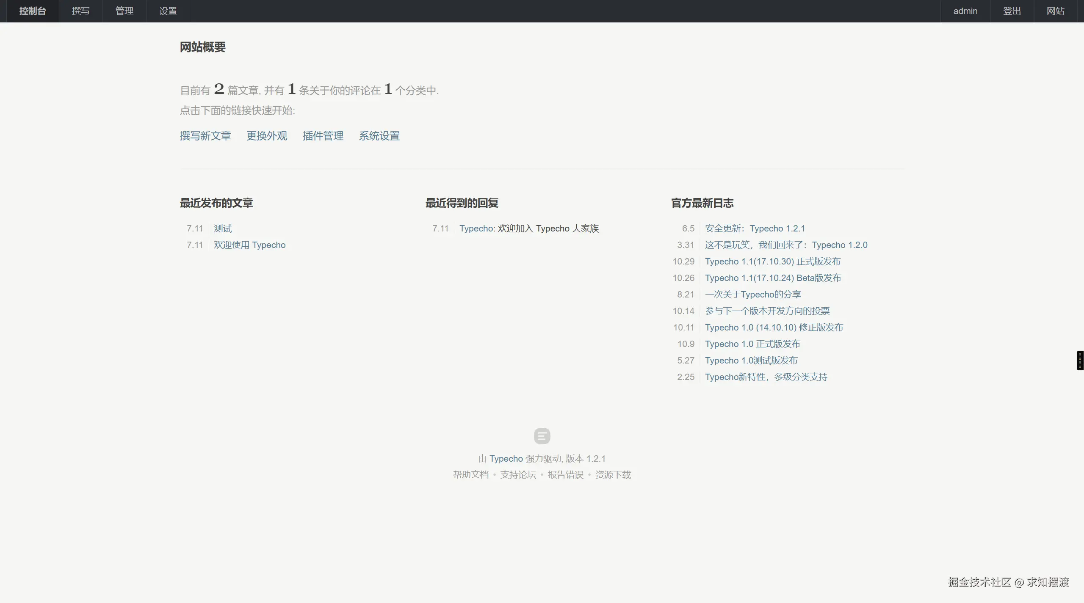Viewport: 1084px width, 603px height.
Task: Click the 官方最新日志 heading
Action: 702,203
